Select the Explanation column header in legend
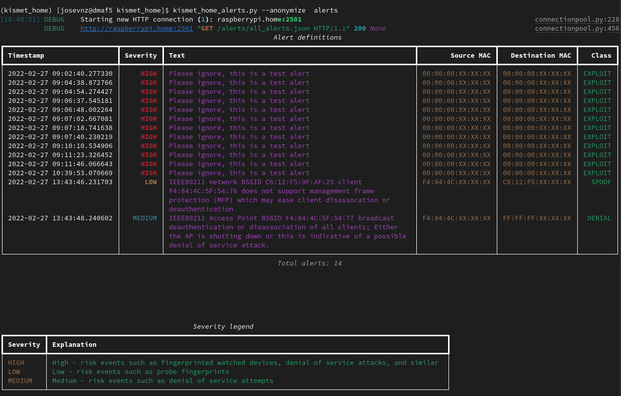The image size is (621, 396). [74, 345]
